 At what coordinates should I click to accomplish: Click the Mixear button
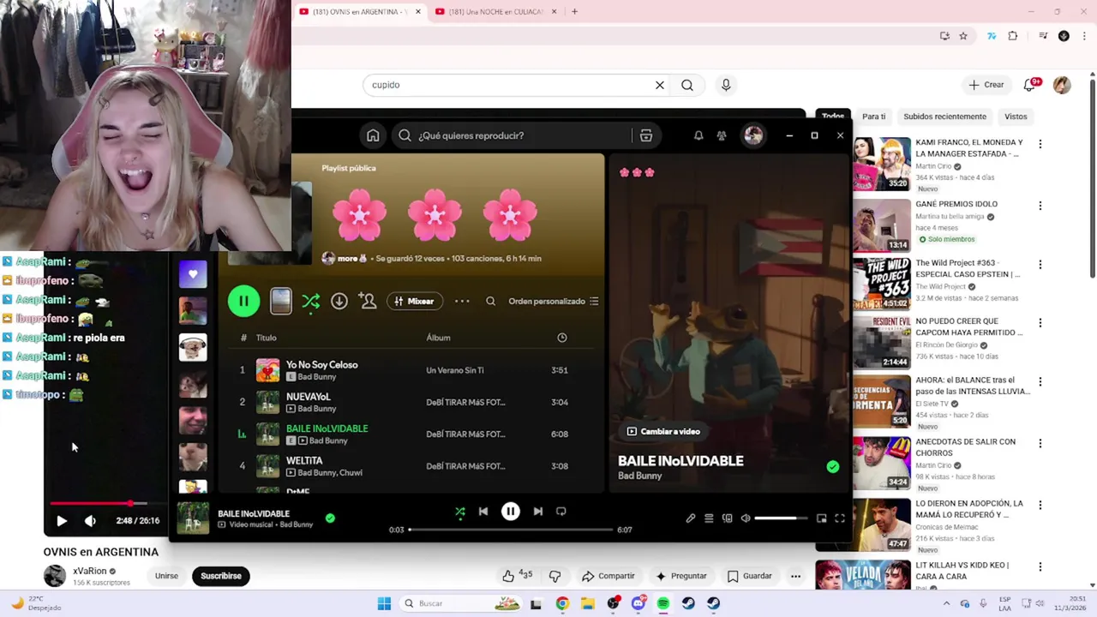(415, 301)
